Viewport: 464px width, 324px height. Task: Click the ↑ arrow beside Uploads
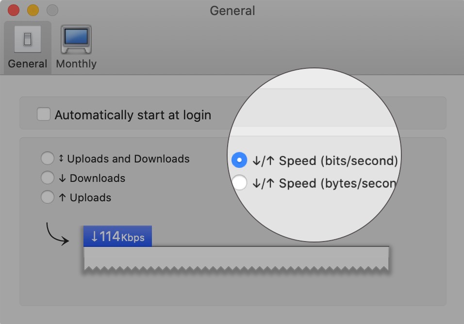tap(63, 197)
